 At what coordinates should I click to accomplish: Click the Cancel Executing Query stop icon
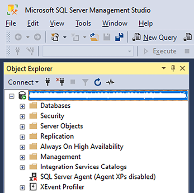(x=187, y=51)
